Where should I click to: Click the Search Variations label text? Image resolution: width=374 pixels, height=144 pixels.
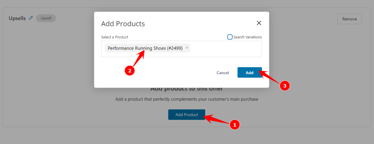click(248, 37)
